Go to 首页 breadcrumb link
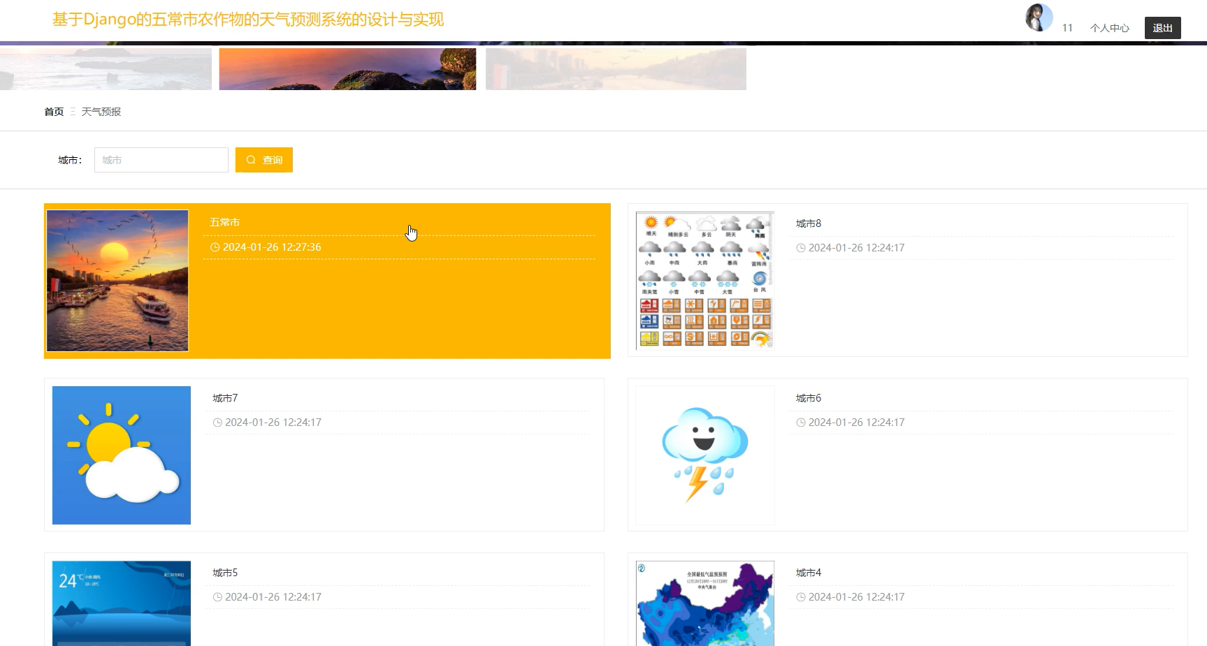Screen dimensions: 1207x646 54,112
